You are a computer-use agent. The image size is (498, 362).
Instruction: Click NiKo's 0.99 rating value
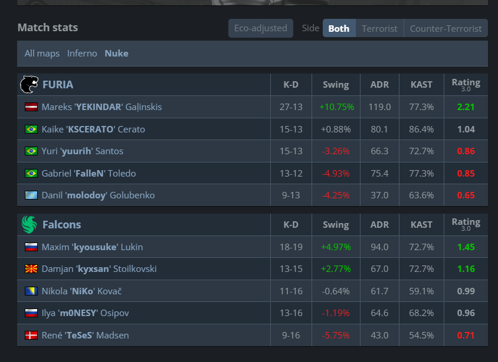[466, 291]
